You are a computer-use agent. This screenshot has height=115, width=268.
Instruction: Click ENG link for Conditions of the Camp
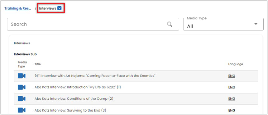coord(232,99)
